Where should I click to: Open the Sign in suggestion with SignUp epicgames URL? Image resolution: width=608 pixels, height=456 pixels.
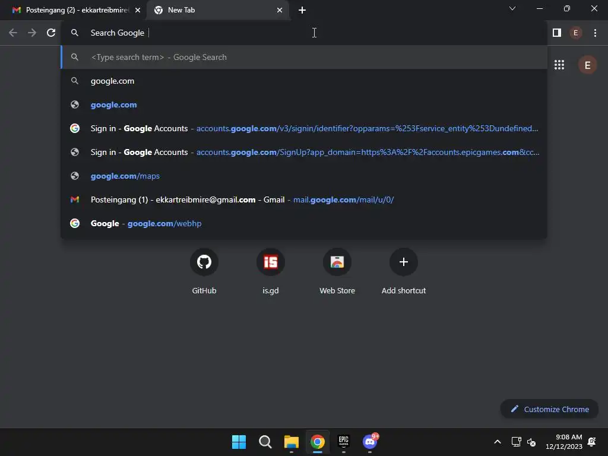pyautogui.click(x=305, y=152)
